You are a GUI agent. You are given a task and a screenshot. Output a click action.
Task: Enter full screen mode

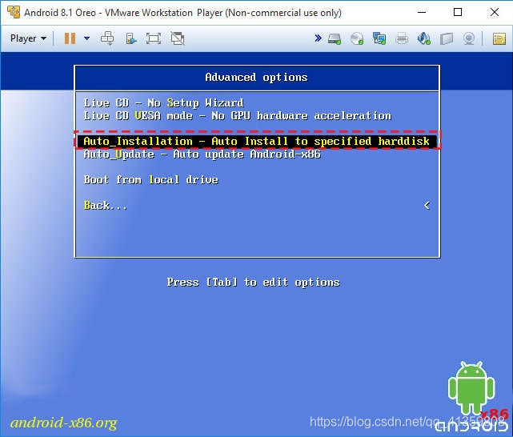point(154,38)
